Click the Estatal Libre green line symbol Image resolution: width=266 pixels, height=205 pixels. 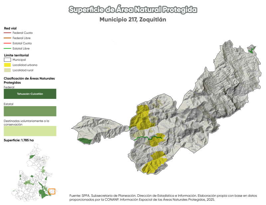click(x=7, y=48)
